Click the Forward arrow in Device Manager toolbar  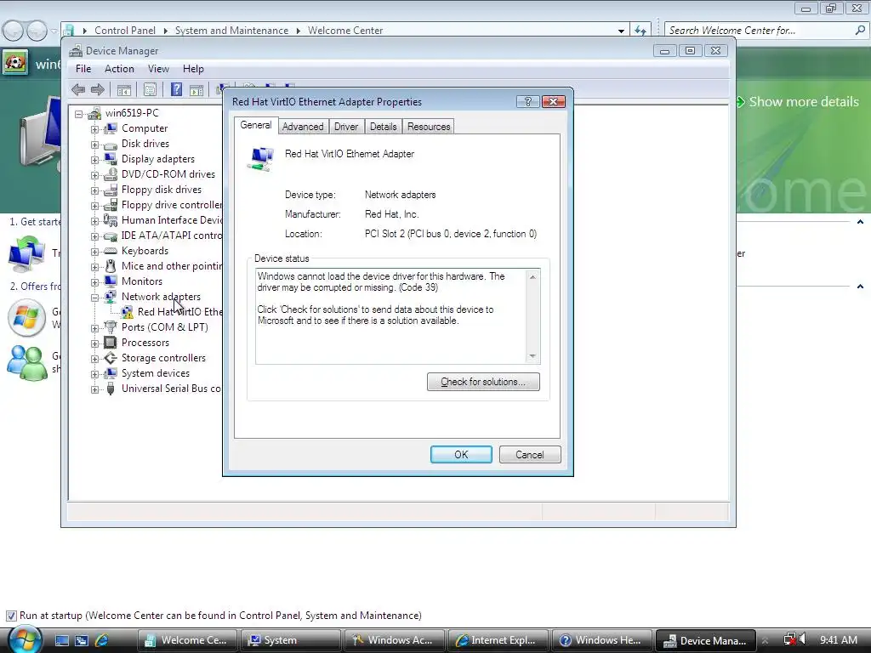(x=98, y=89)
